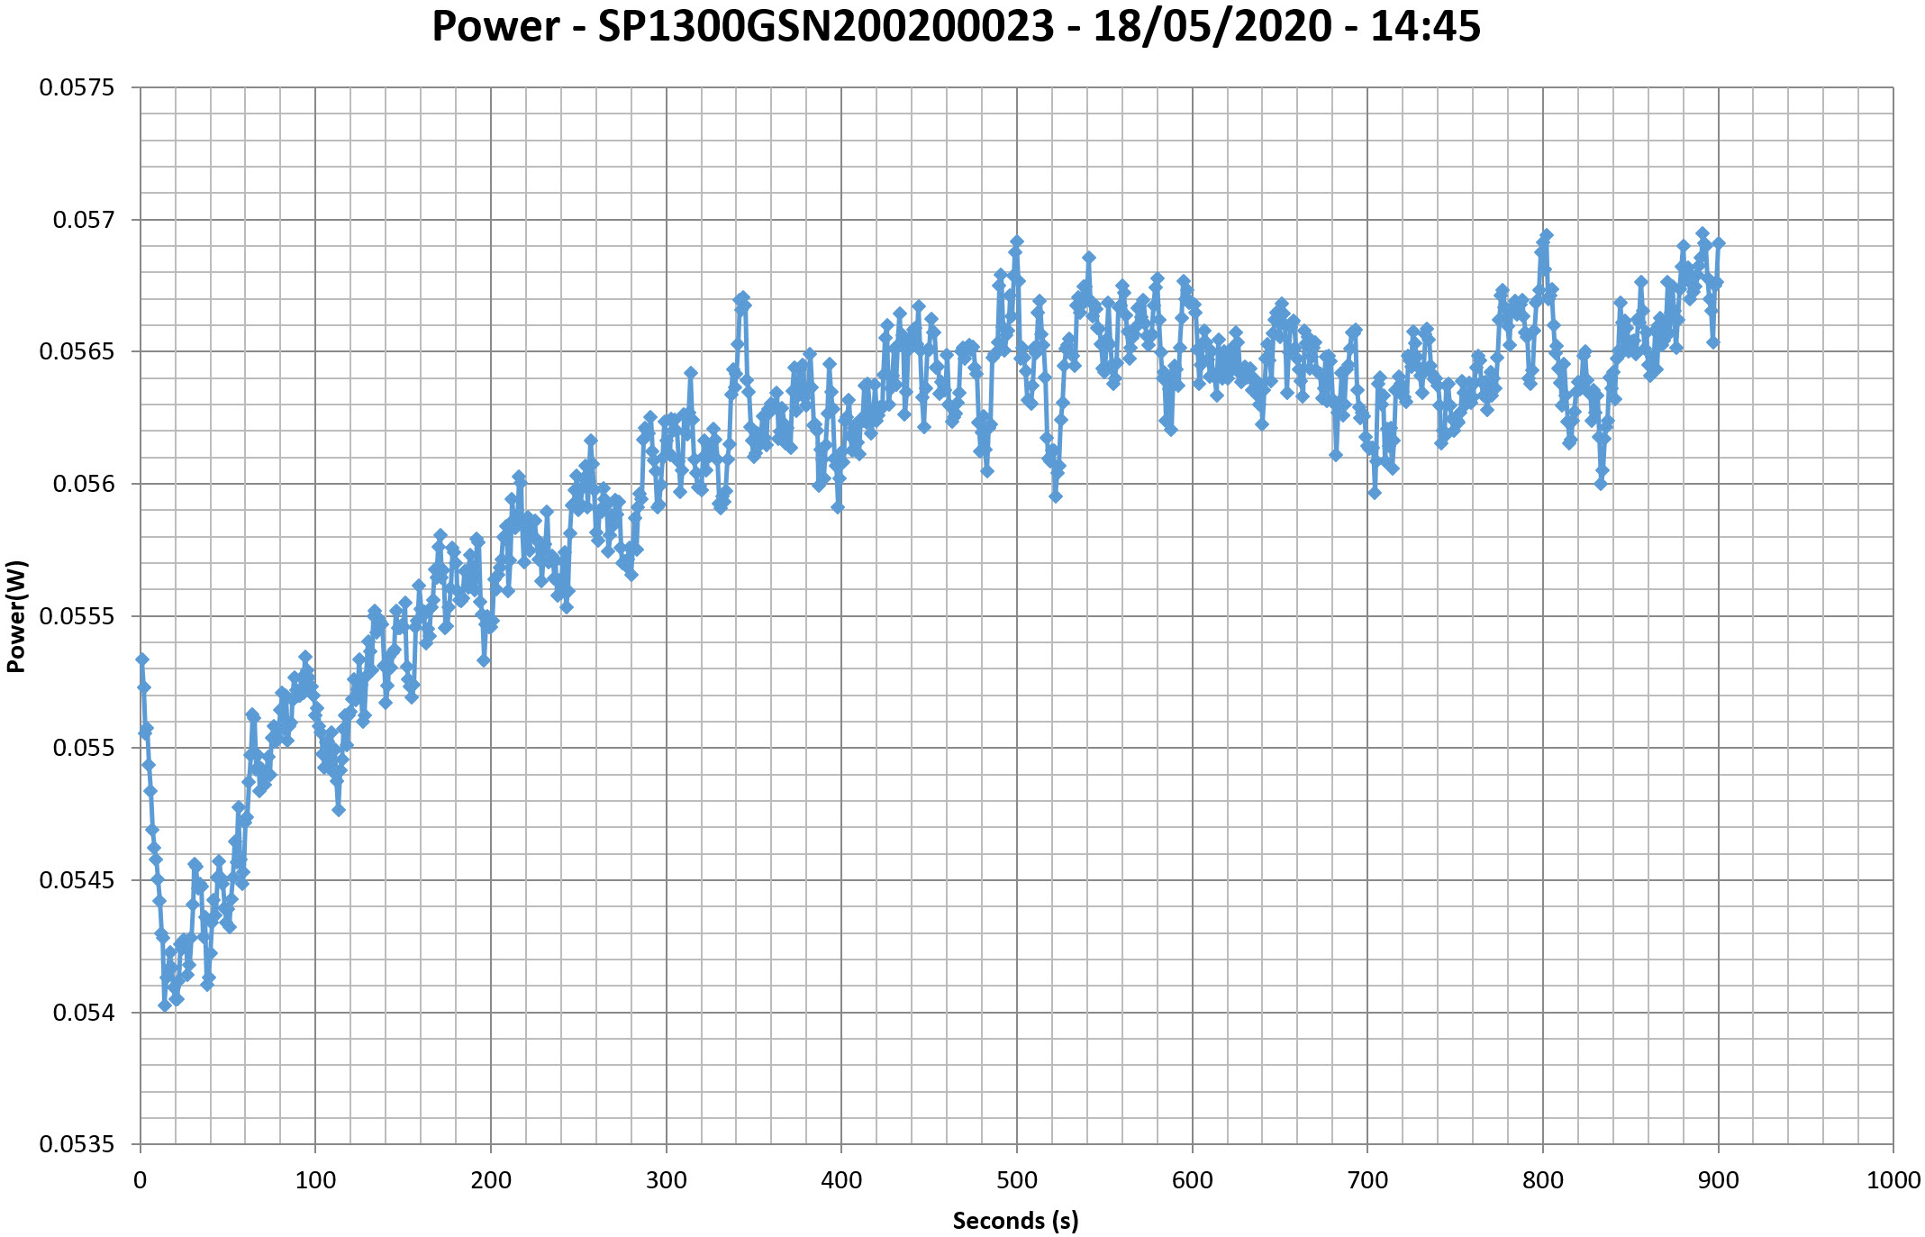Screen dimensions: 1925x1237
Task: Click the 0.054 y-axis tick label
Action: 85,1013
